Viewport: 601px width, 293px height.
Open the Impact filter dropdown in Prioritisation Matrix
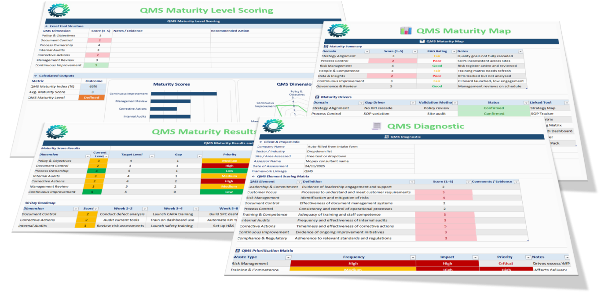click(475, 257)
